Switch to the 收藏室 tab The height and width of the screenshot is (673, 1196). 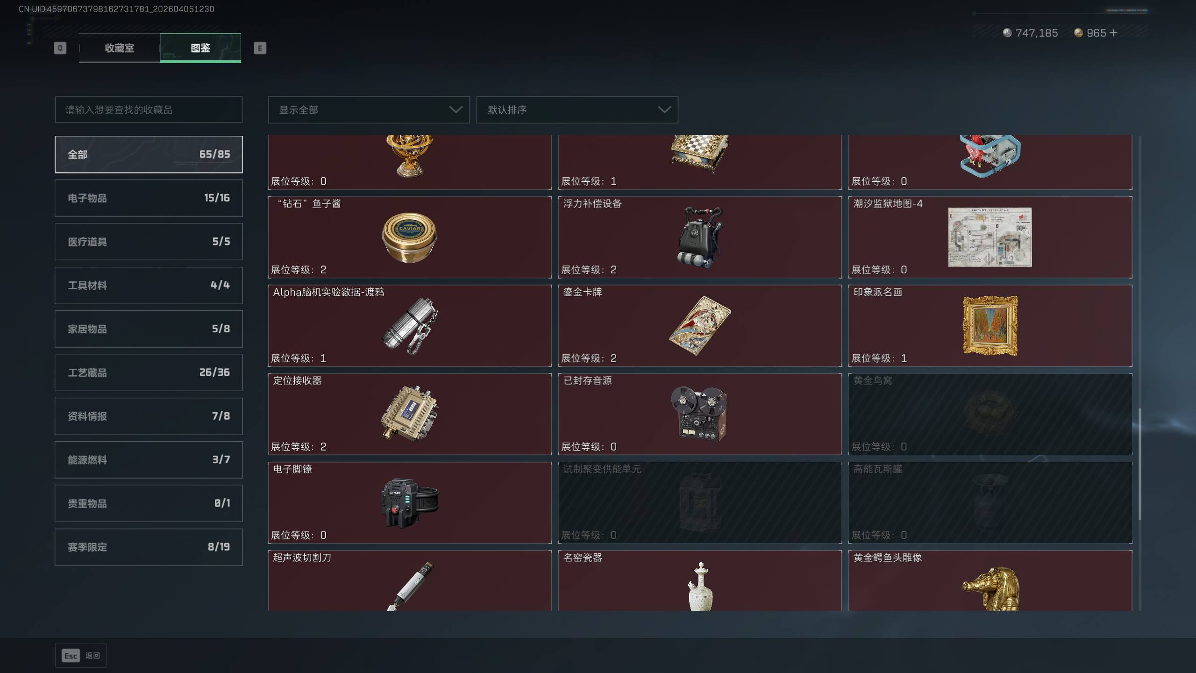(120, 48)
